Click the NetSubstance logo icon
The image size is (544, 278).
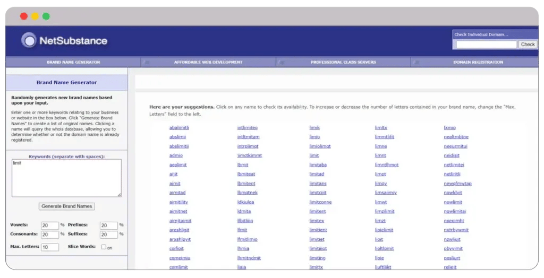tap(29, 40)
